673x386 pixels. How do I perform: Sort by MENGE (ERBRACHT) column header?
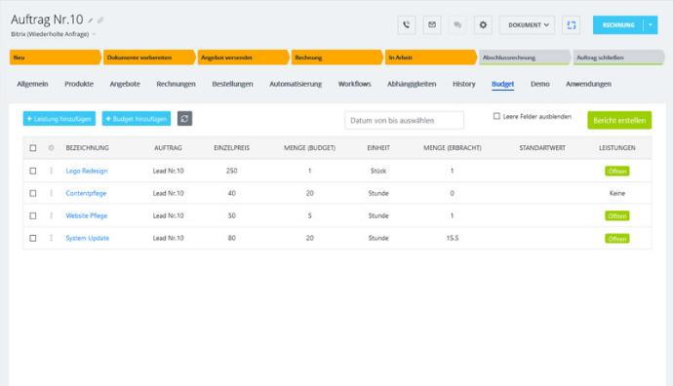tap(453, 148)
